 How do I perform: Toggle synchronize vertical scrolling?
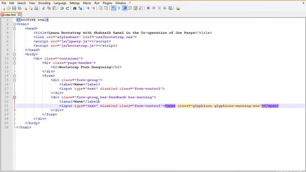tap(100, 8)
